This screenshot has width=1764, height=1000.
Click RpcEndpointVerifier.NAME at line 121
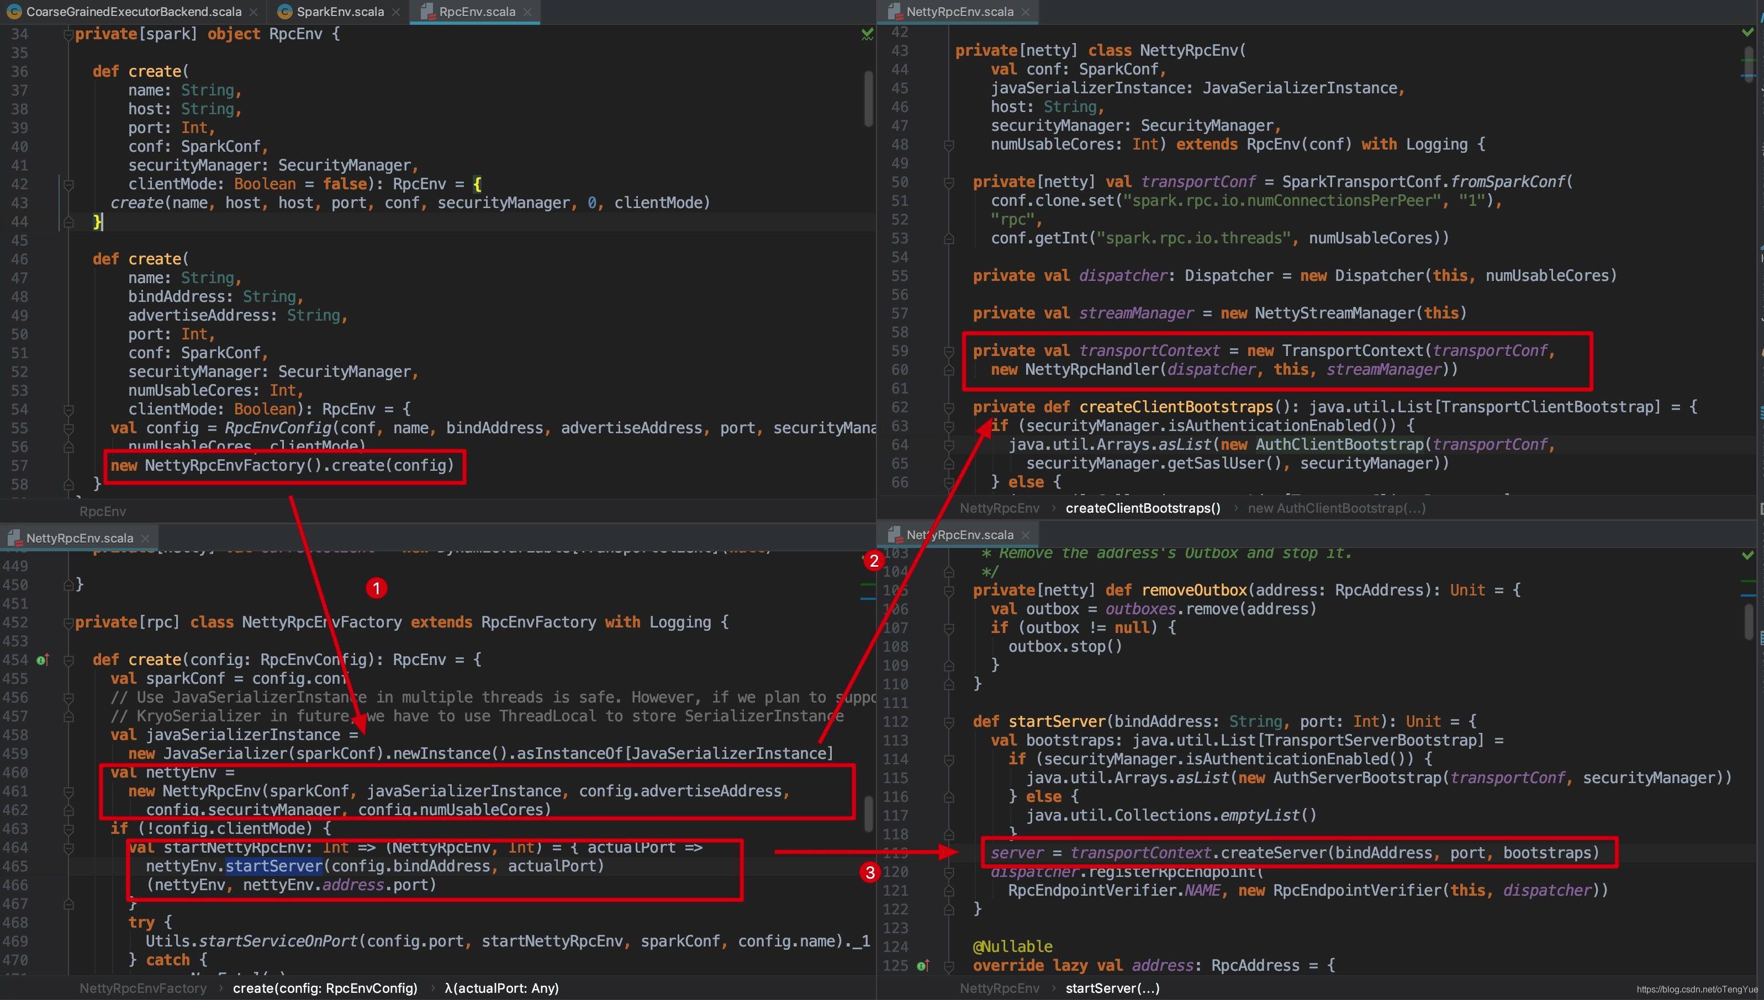click(x=1114, y=891)
